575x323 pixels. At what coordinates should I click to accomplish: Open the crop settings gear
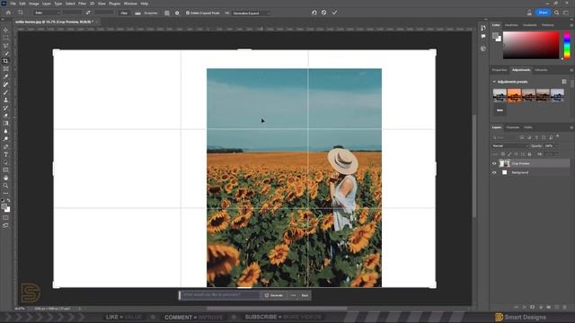coord(177,13)
